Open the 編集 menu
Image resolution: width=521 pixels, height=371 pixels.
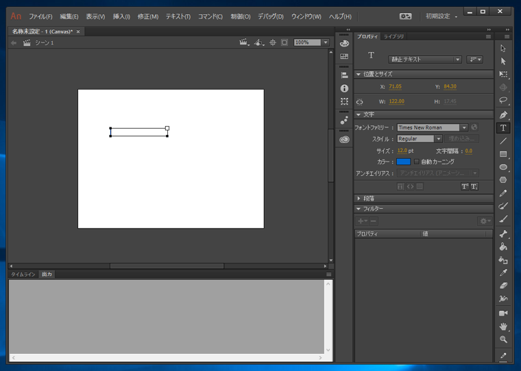[69, 16]
